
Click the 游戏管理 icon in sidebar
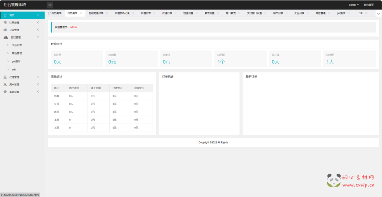coord(6,37)
